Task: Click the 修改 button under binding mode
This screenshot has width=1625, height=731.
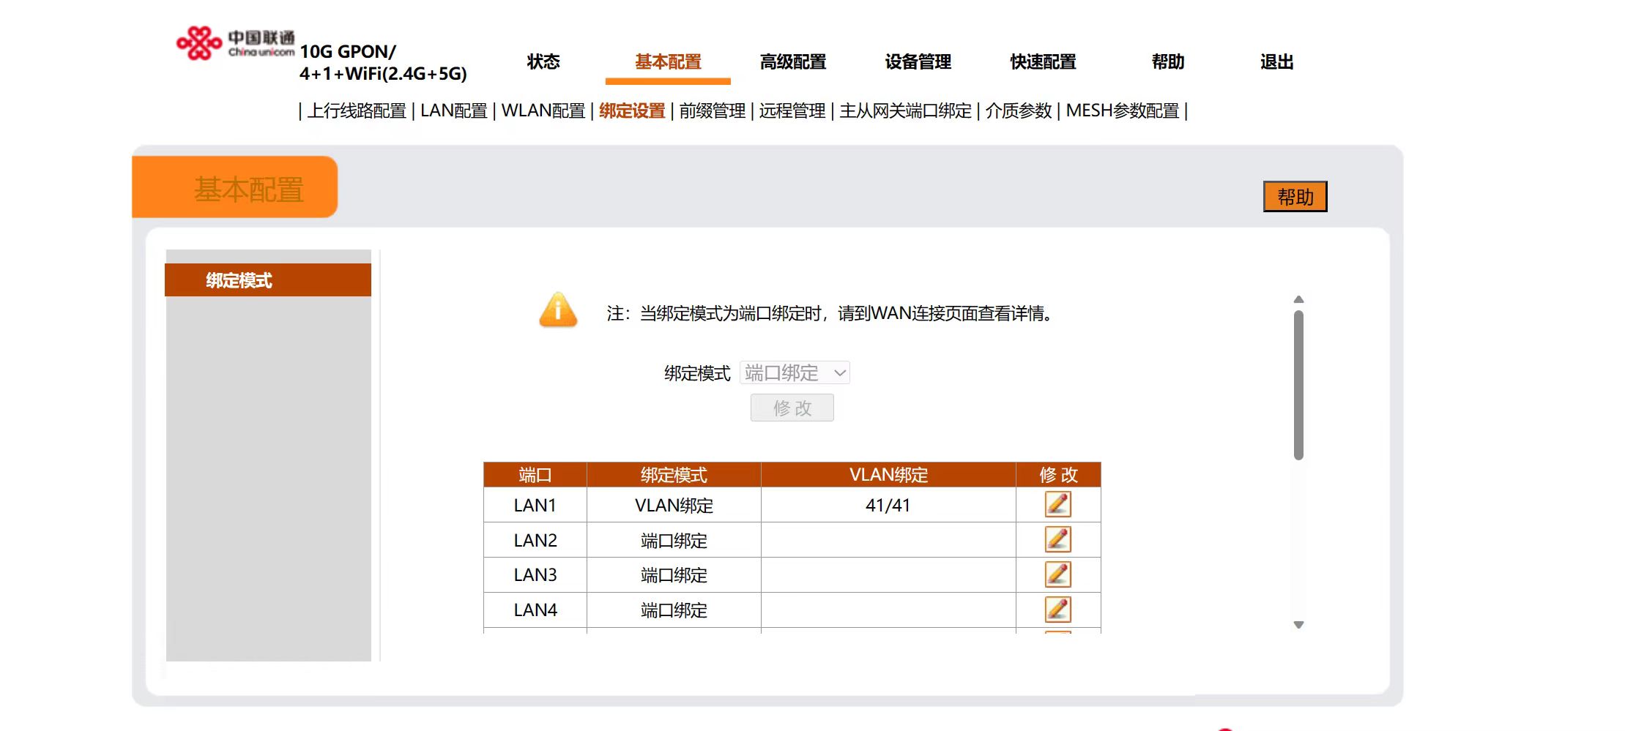Action: click(792, 408)
